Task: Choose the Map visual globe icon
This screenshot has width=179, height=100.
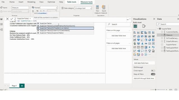Action: 135,44
